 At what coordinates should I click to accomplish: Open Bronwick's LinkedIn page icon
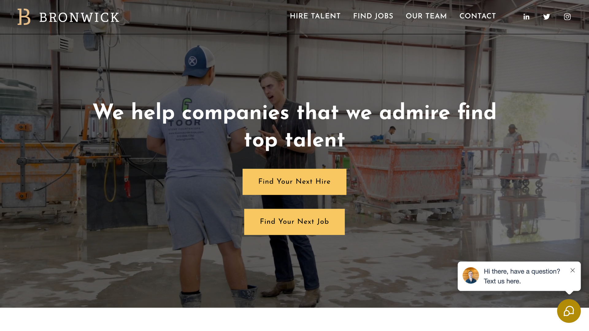tap(526, 17)
